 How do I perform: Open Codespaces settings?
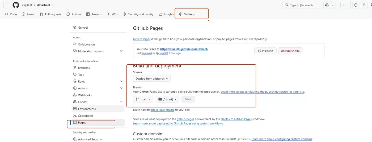[x=98, y=116]
